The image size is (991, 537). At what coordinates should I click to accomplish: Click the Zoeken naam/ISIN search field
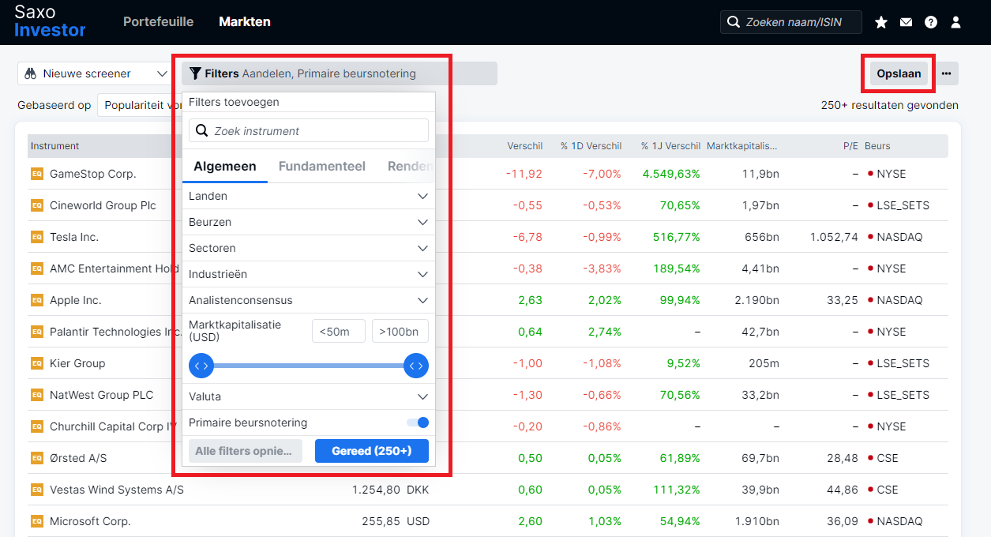tap(791, 22)
